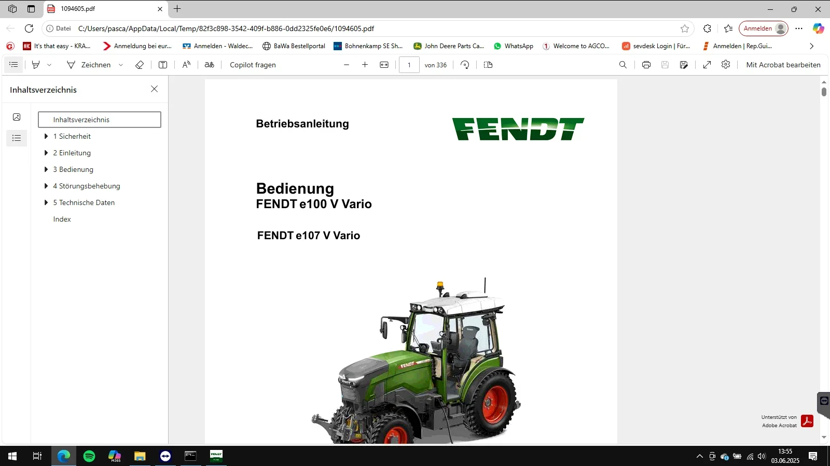This screenshot has width=830, height=466.
Task: Focus the page number field
Action: point(409,65)
